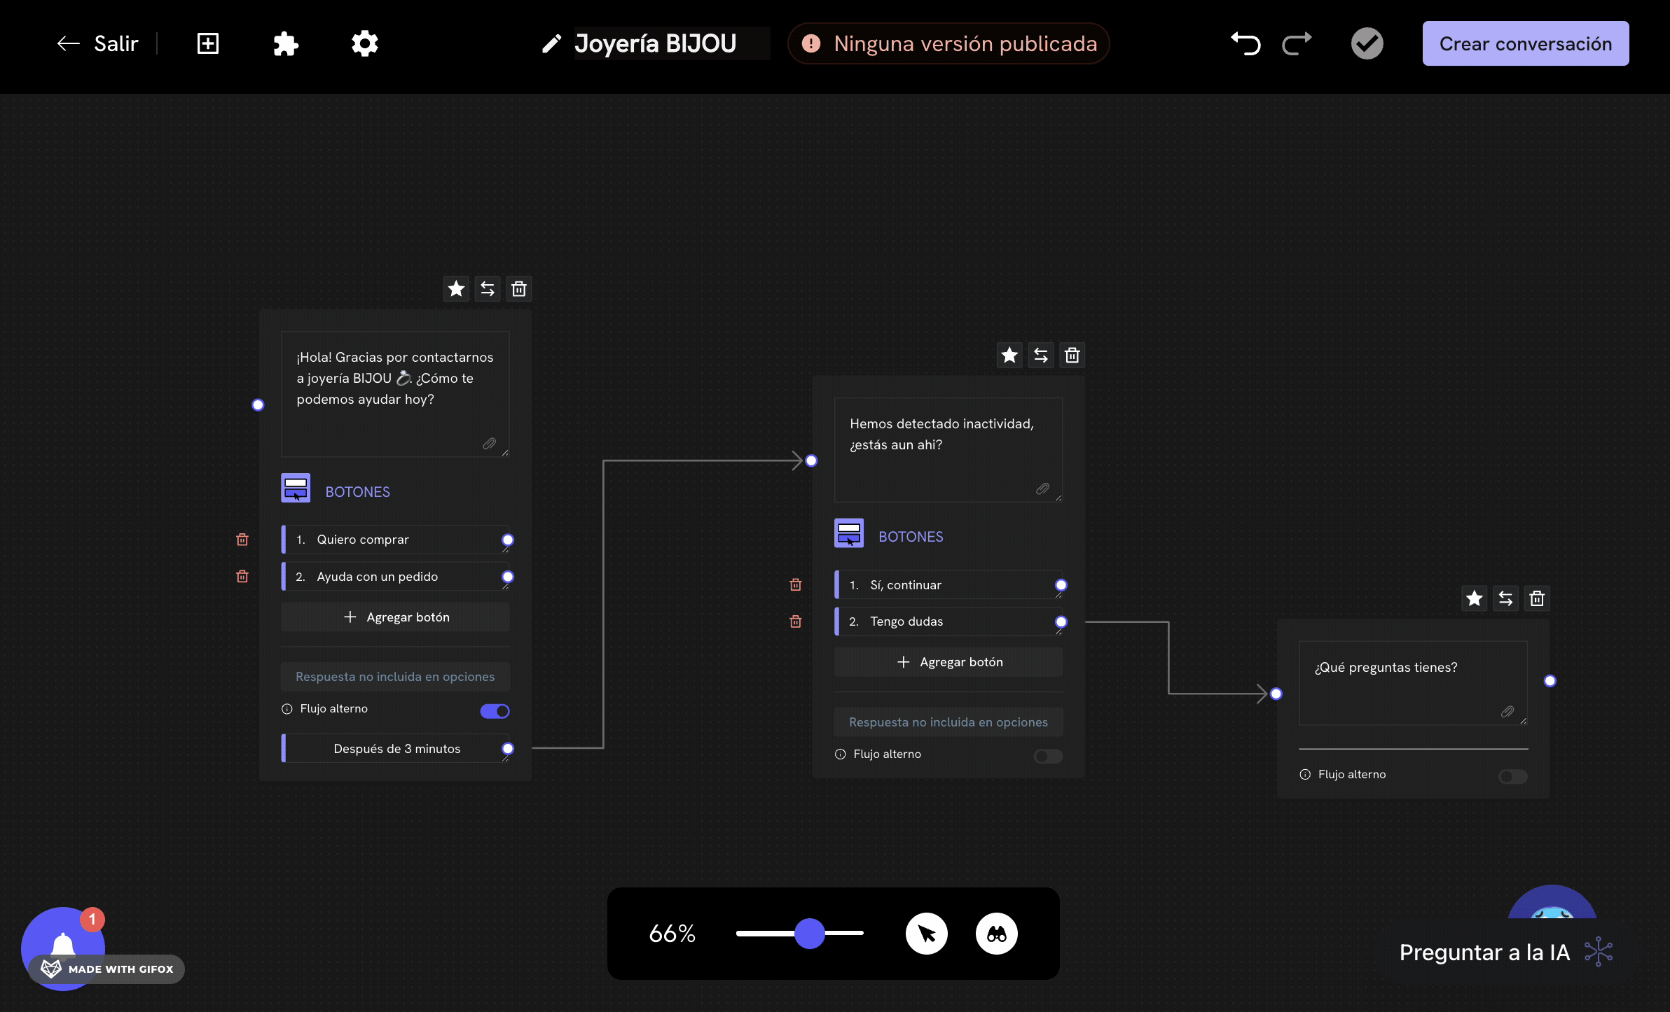Mark the '¿Qué preguntas tienes?' block with star
Screen dimensions: 1670x1012
pos(1474,598)
